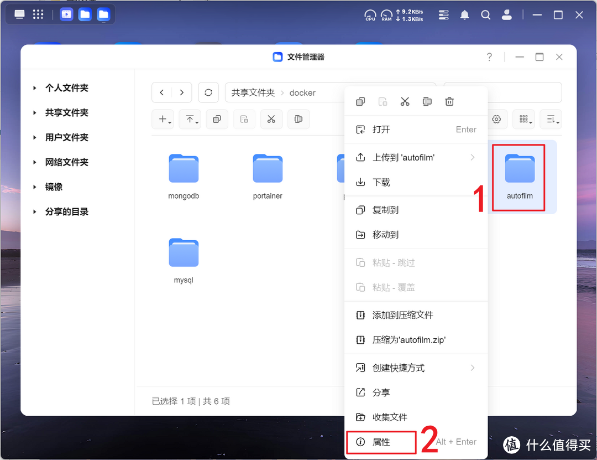Viewport: 597px width, 460px height.
Task: Open file manager settings via the gear icon
Action: coord(496,119)
